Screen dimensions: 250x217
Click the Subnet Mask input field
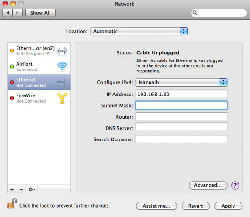pyautogui.click(x=182, y=105)
